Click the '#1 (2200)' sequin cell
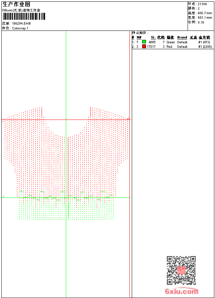The image size is (215, 298). [205, 46]
